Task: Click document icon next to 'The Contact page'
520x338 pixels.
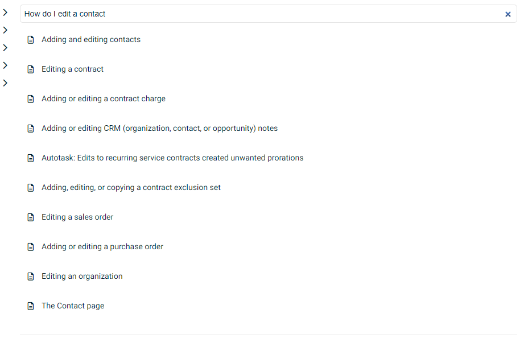Action: coord(31,306)
